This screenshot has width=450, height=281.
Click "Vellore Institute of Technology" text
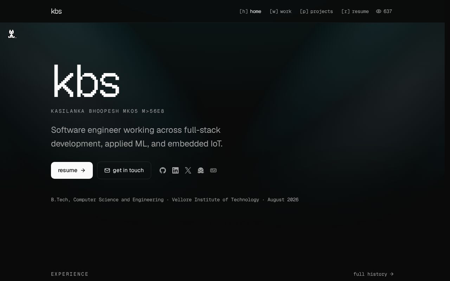click(x=216, y=200)
